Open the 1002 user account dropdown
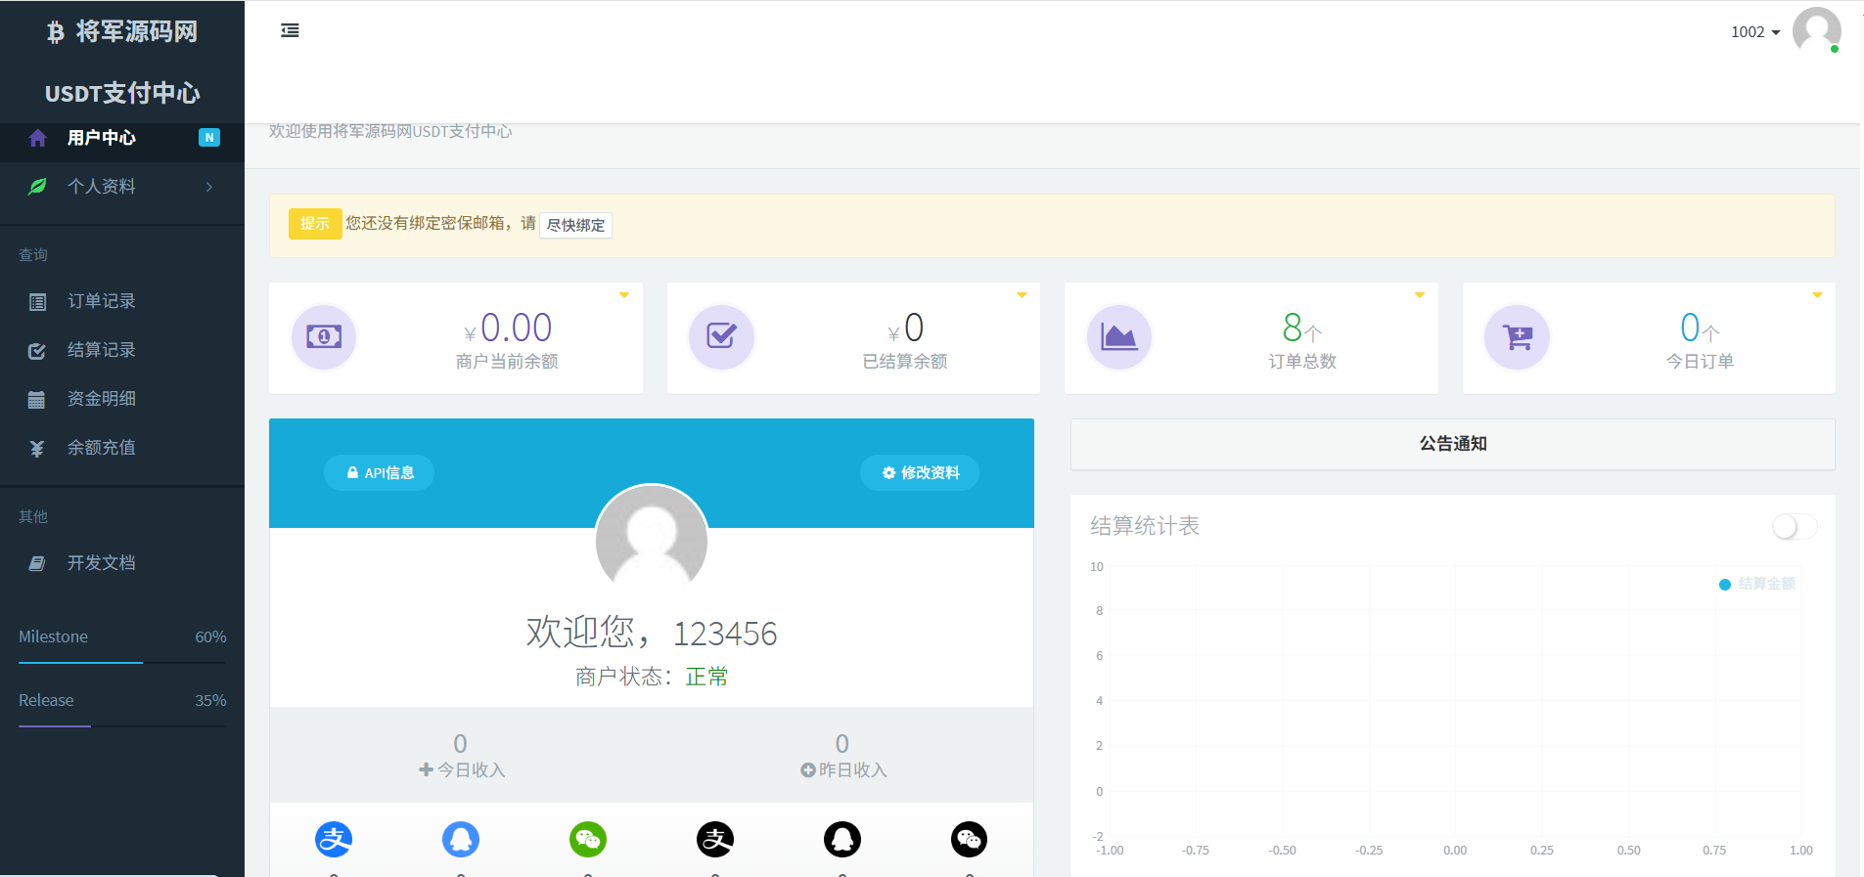Screen dimensions: 1864x877 [x=1755, y=32]
